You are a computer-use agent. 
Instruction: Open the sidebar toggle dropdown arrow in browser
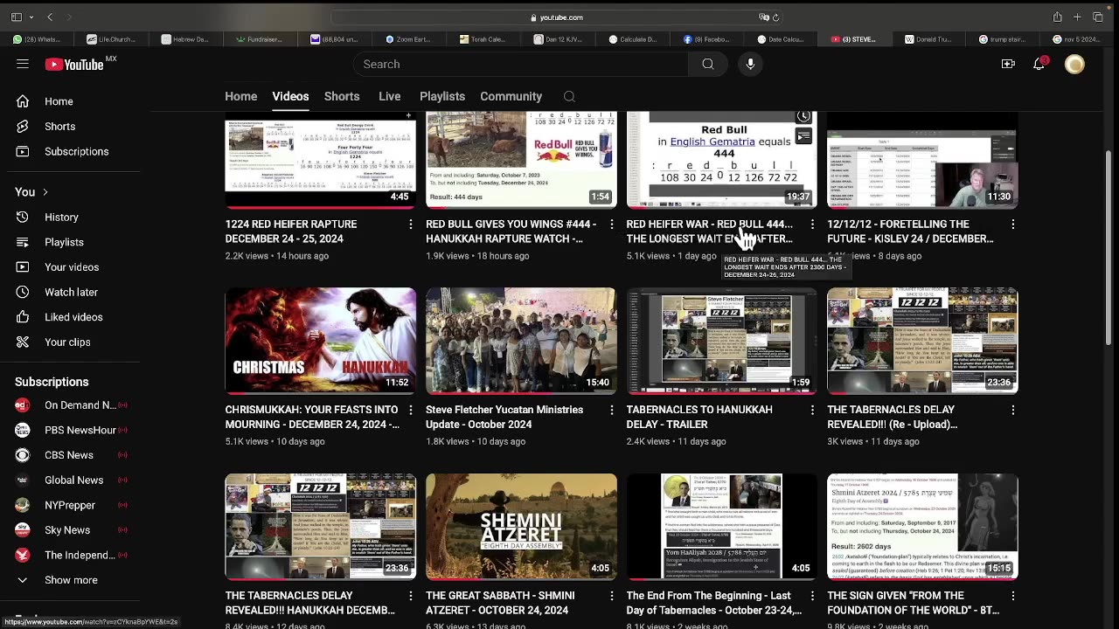click(x=31, y=17)
